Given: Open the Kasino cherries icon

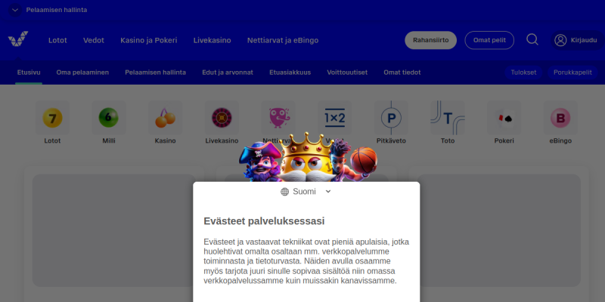Looking at the screenshot, I should (165, 118).
